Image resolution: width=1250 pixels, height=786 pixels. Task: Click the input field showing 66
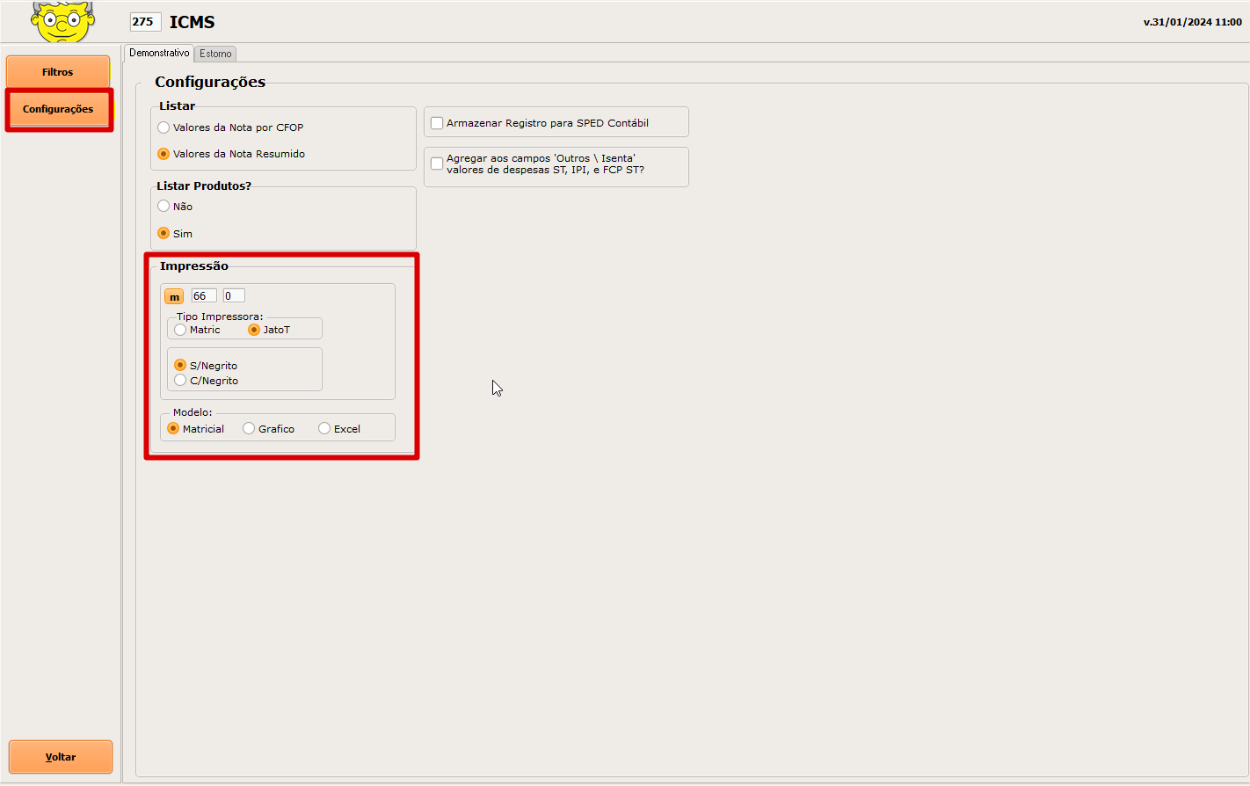(203, 296)
